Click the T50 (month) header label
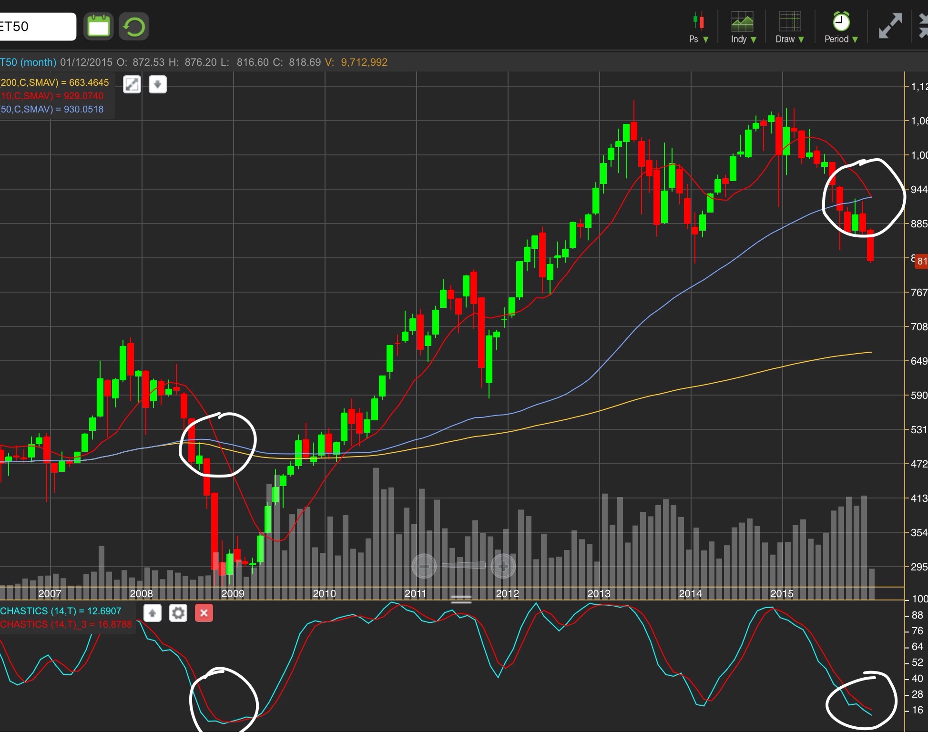Image resolution: width=928 pixels, height=742 pixels. (x=28, y=62)
